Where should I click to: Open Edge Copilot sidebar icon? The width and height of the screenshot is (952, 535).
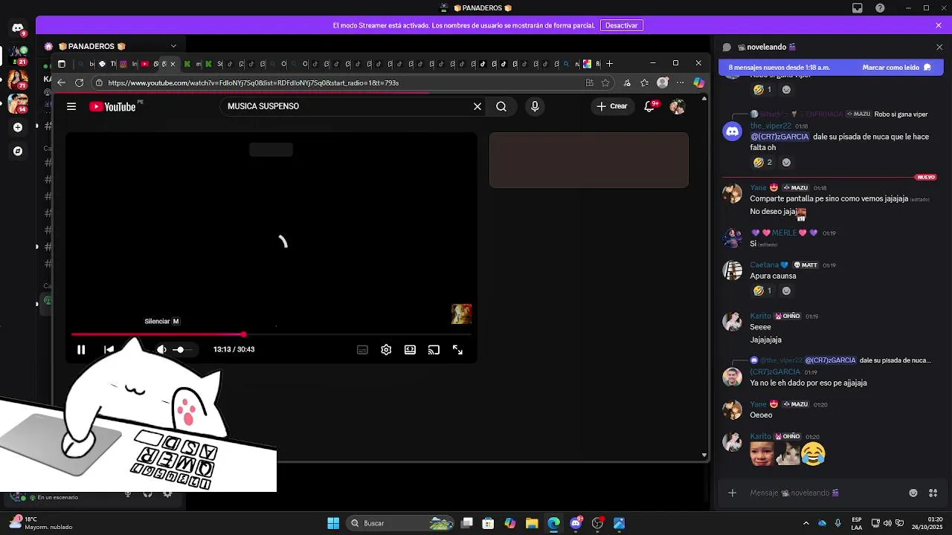click(x=698, y=82)
